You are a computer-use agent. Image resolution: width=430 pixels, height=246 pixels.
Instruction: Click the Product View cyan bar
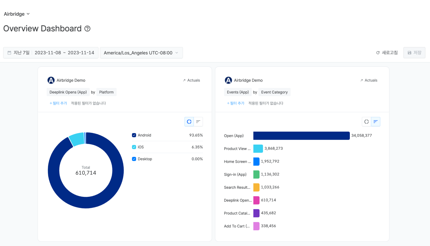coord(258,149)
